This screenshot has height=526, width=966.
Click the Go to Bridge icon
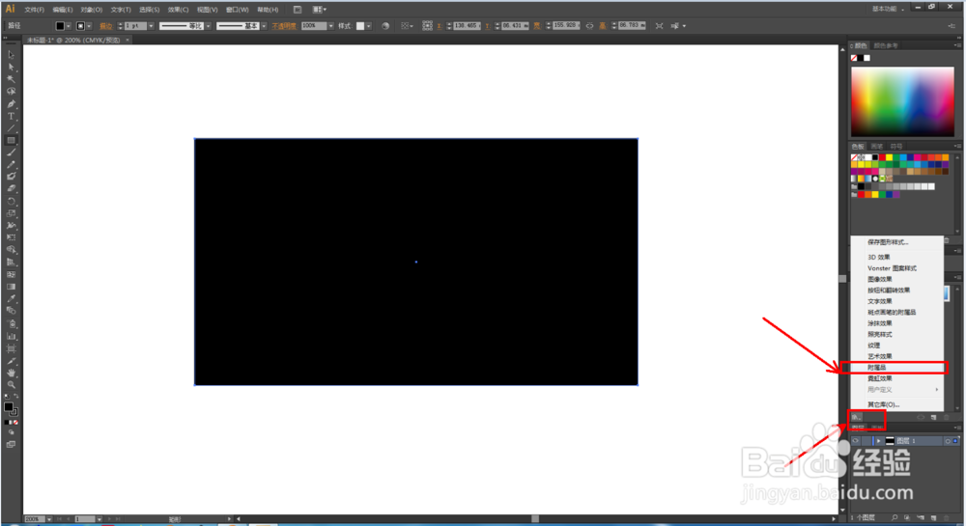pos(298,10)
